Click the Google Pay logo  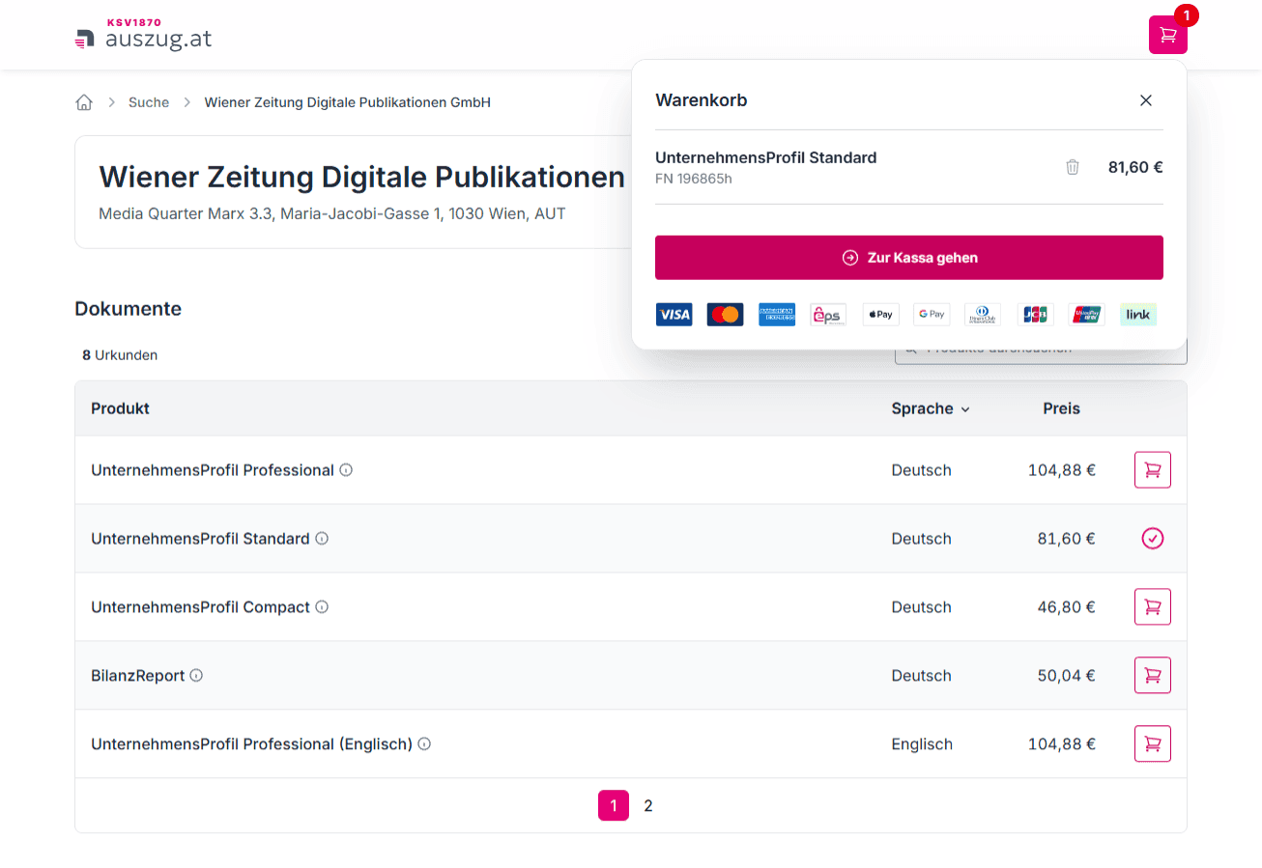click(x=932, y=315)
